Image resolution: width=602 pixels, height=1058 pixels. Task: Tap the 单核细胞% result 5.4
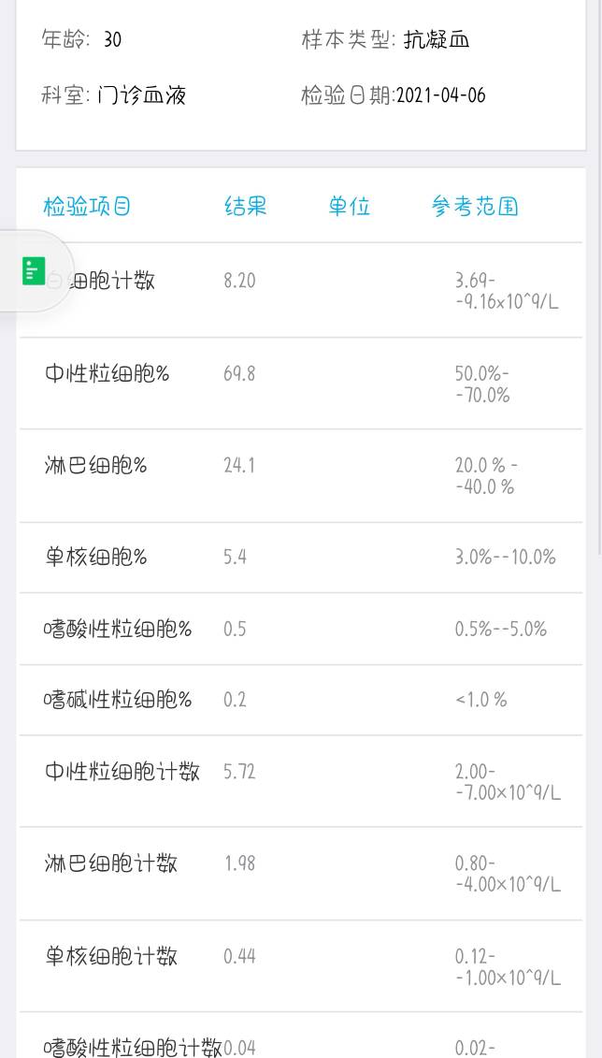236,557
